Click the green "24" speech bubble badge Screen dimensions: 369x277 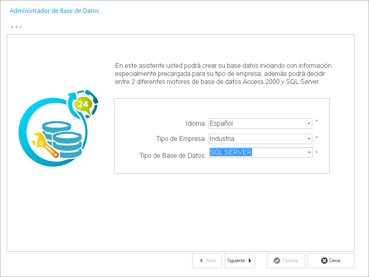click(x=84, y=105)
